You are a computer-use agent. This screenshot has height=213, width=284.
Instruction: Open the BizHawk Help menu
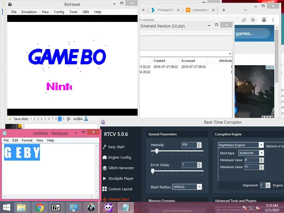pos(98,12)
